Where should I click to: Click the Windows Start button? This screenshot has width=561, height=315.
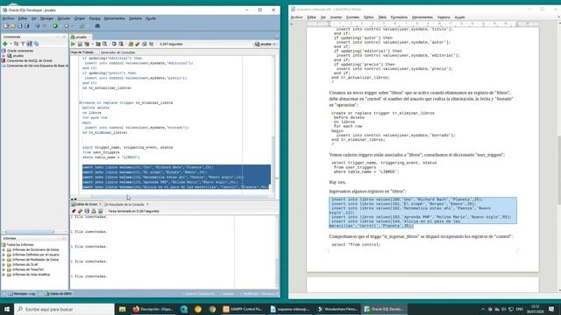(7, 309)
